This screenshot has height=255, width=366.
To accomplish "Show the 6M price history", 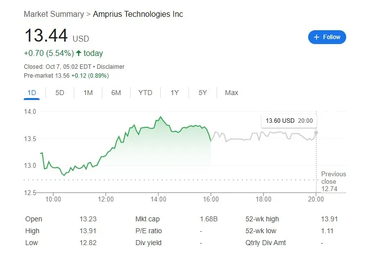I will click(x=116, y=93).
